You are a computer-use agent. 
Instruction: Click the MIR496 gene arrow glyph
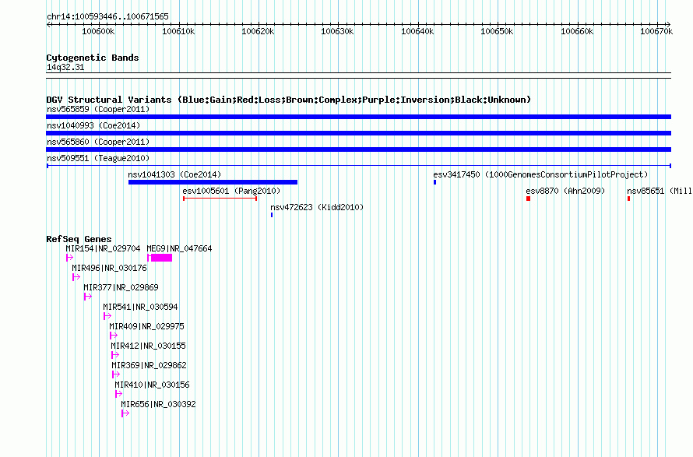click(x=76, y=277)
